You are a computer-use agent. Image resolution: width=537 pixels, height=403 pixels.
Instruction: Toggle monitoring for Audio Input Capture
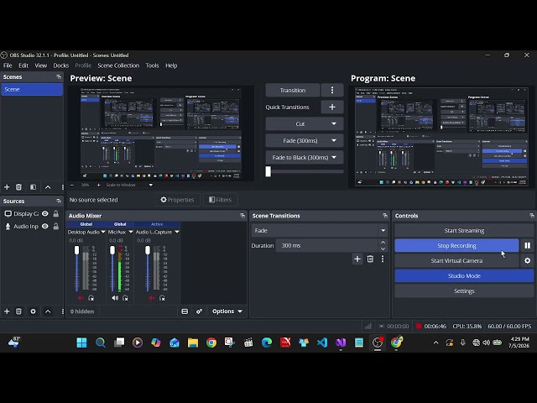(x=162, y=298)
